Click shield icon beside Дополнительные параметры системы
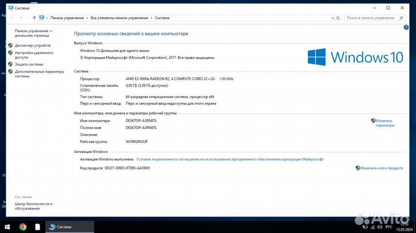Screen dimensions: 416x233 tap(10, 72)
